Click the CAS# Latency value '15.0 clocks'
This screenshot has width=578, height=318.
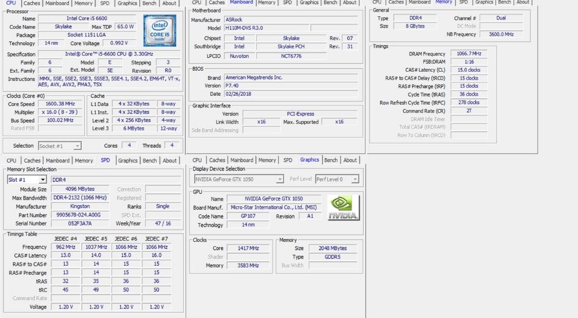point(469,70)
